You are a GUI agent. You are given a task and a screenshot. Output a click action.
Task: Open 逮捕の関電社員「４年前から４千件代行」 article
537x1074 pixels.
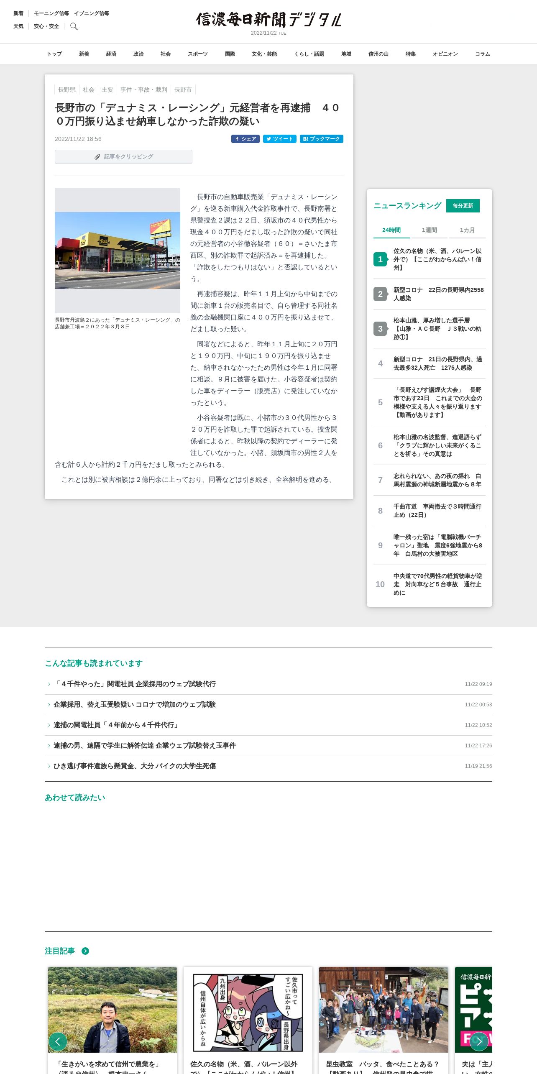click(268, 725)
